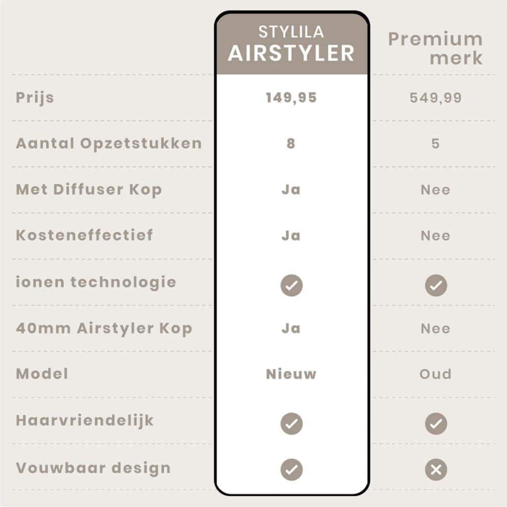Click the Aantal Opzetstukken label
Viewport: 507px width, 507px height.
click(x=109, y=144)
